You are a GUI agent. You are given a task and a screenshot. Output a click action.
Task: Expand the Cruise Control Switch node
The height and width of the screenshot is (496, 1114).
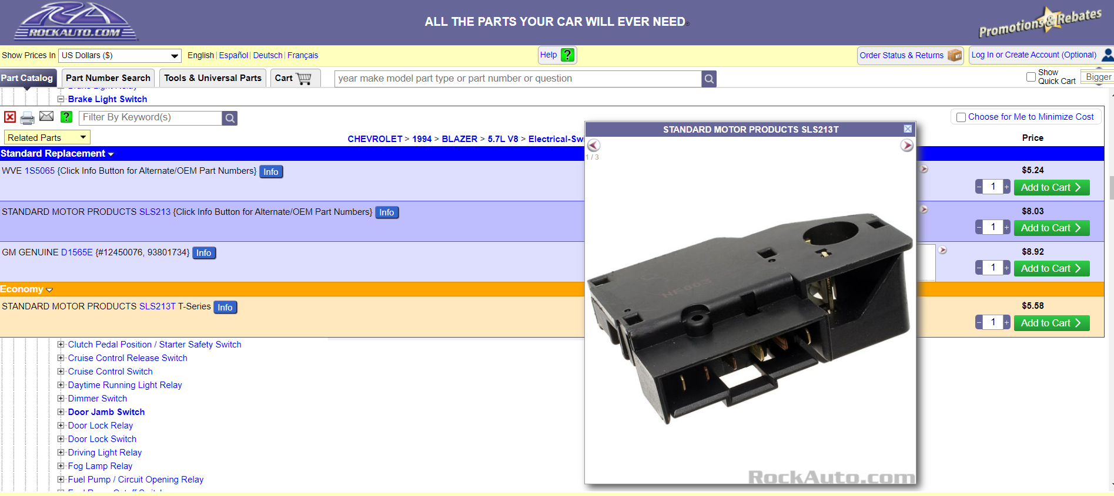[x=61, y=372]
